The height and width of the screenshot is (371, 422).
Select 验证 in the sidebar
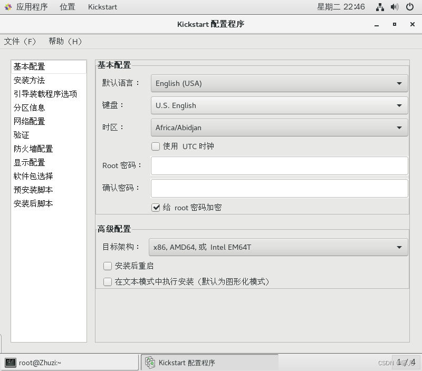pos(49,135)
